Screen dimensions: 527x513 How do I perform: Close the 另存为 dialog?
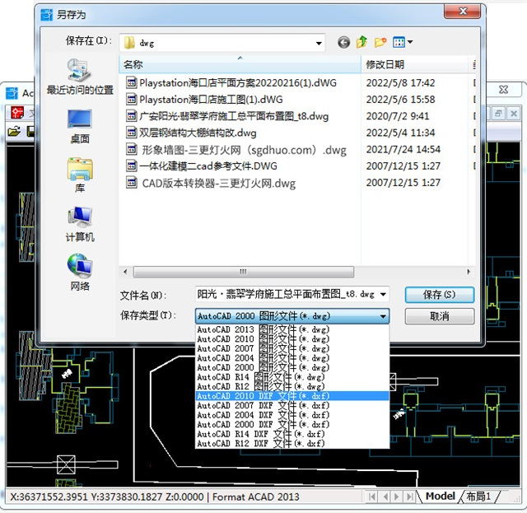[463, 12]
